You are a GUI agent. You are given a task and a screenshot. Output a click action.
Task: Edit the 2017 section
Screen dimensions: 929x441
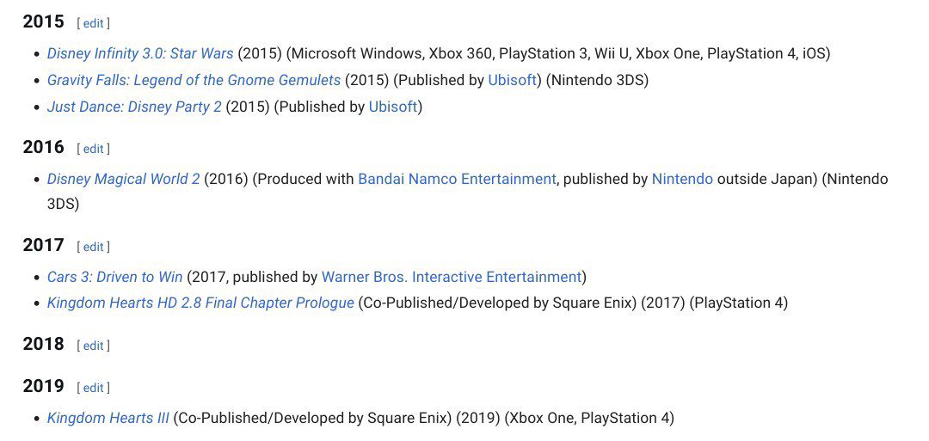click(x=94, y=247)
